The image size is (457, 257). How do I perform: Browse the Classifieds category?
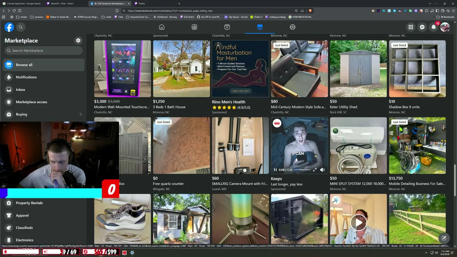pyautogui.click(x=44, y=228)
